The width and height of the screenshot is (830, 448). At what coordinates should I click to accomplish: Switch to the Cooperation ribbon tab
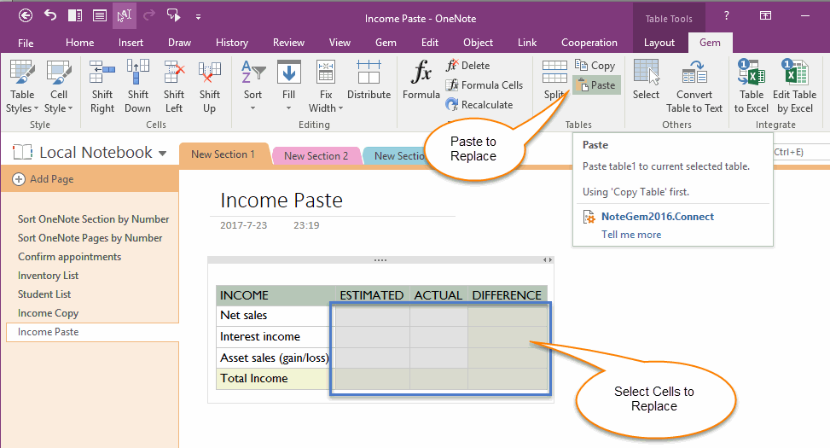(x=589, y=43)
